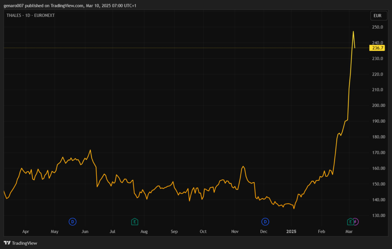Click the December dividend D marker
Viewport: 392px width, 249px height.
[265, 222]
